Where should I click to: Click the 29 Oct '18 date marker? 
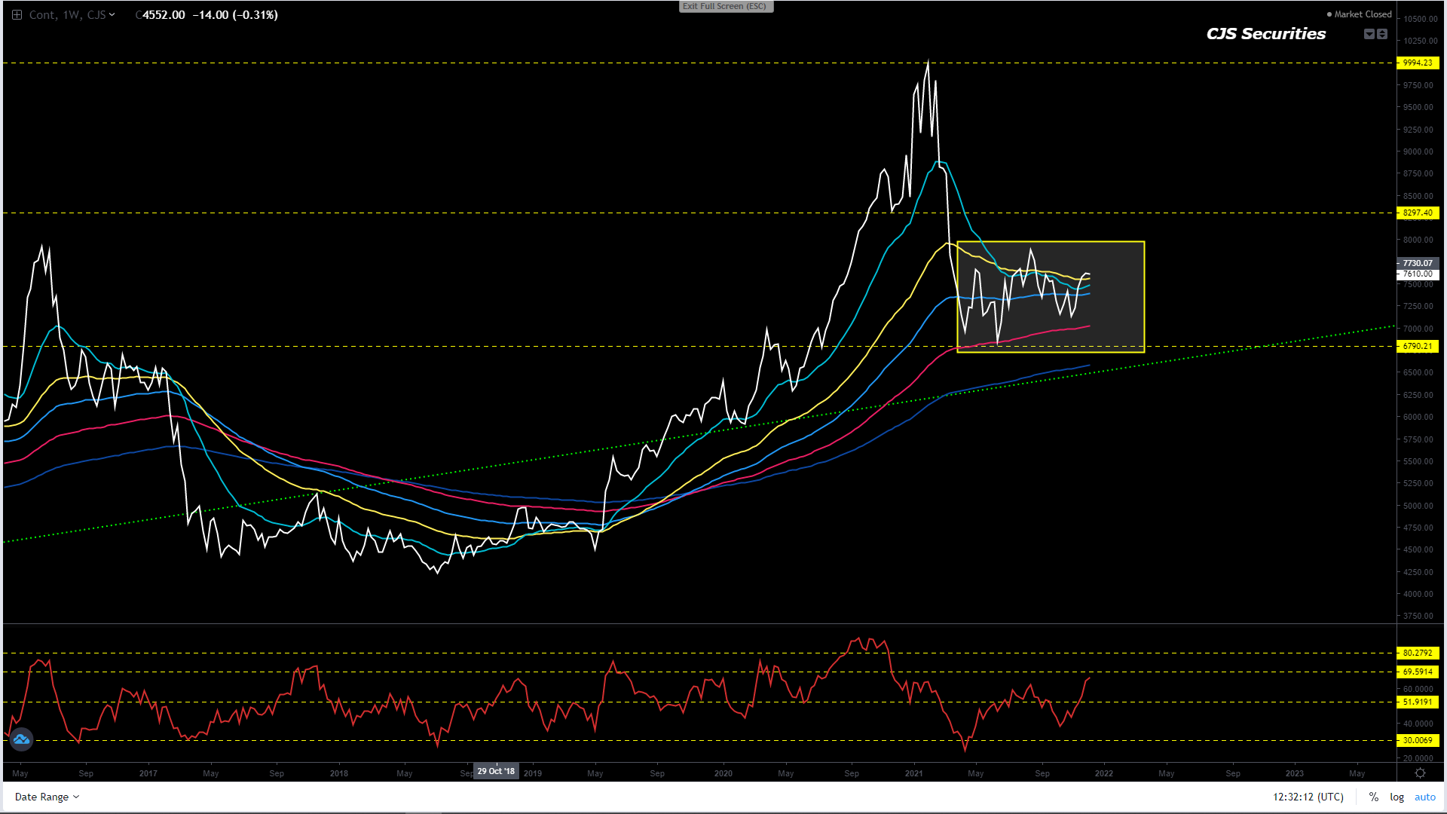coord(496,771)
